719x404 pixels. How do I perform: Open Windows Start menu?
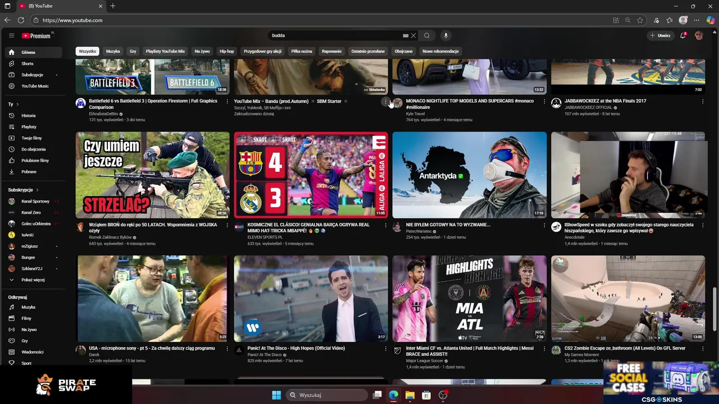coord(276,395)
